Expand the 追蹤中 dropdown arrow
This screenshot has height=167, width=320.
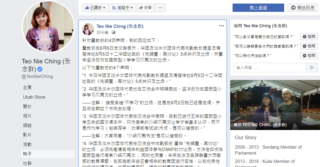point(132,8)
